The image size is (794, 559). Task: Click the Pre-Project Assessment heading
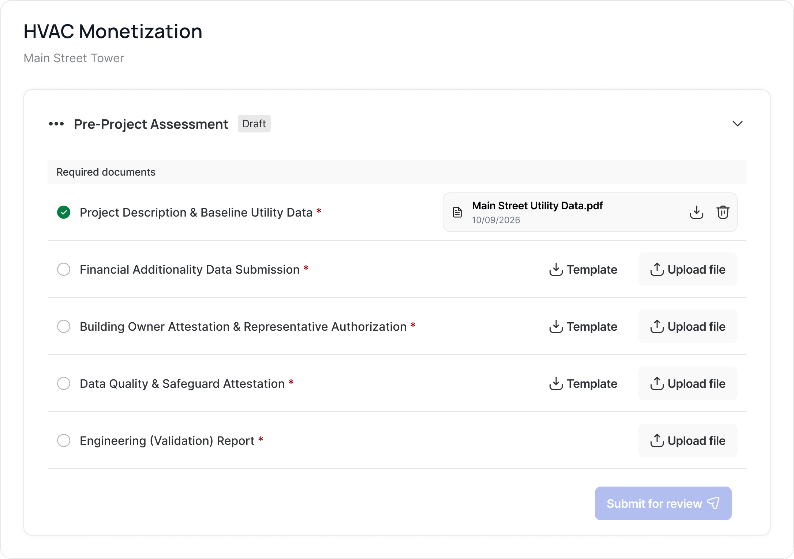point(151,124)
